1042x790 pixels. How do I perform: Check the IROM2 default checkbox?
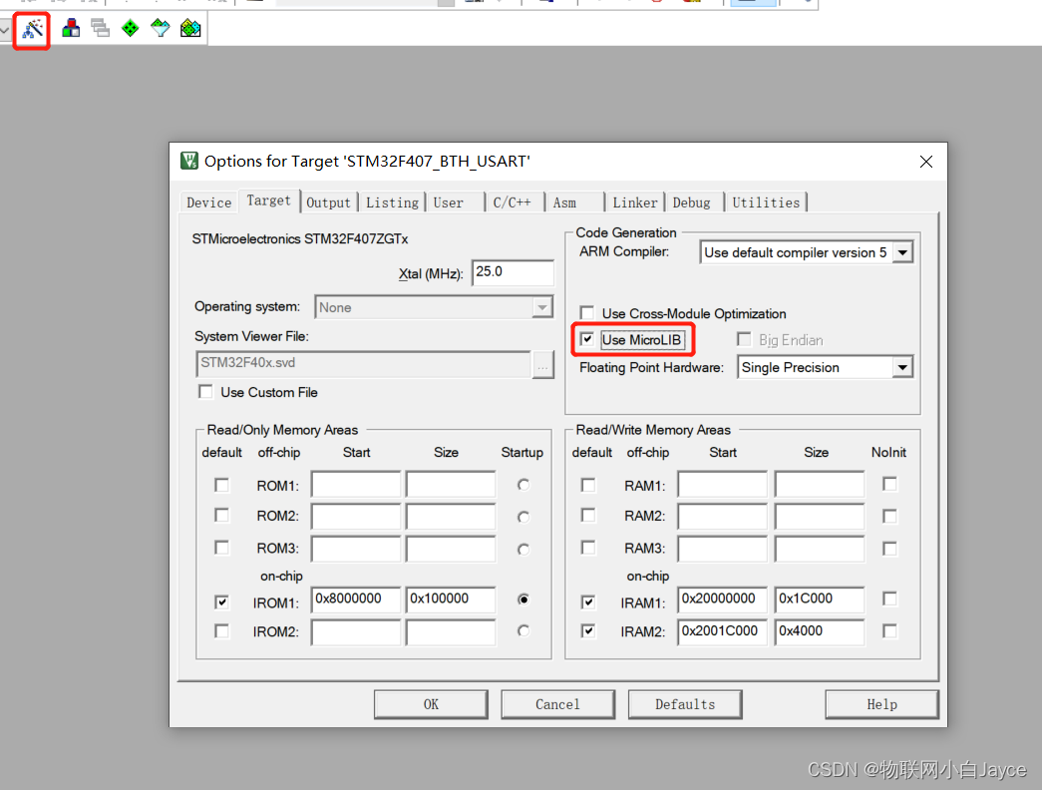click(222, 630)
